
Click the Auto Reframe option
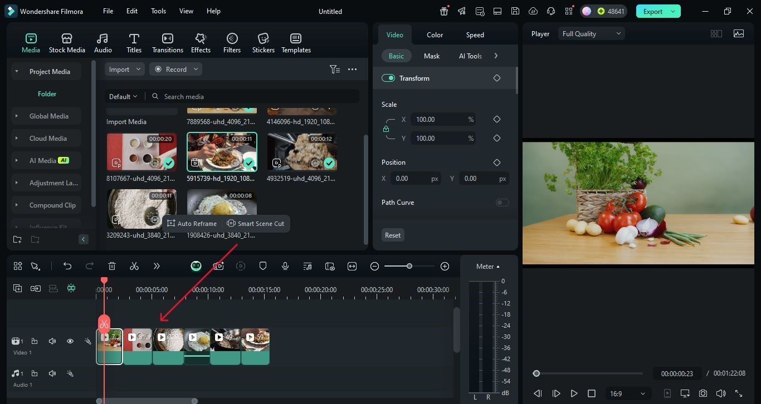pos(192,224)
